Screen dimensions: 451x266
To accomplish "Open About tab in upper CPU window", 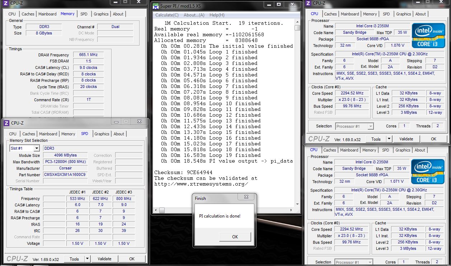I will click(421, 14).
